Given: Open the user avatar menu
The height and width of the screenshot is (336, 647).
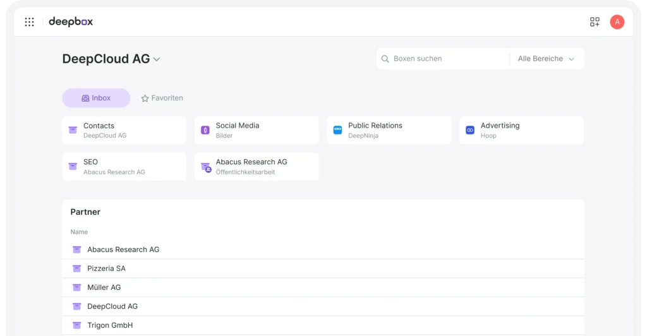Looking at the screenshot, I should pyautogui.click(x=617, y=22).
